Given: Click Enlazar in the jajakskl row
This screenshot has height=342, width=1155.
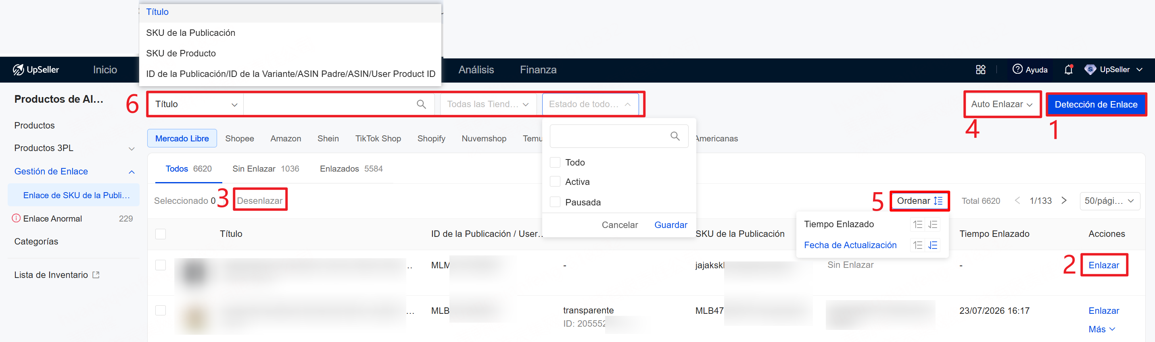Looking at the screenshot, I should (x=1103, y=265).
